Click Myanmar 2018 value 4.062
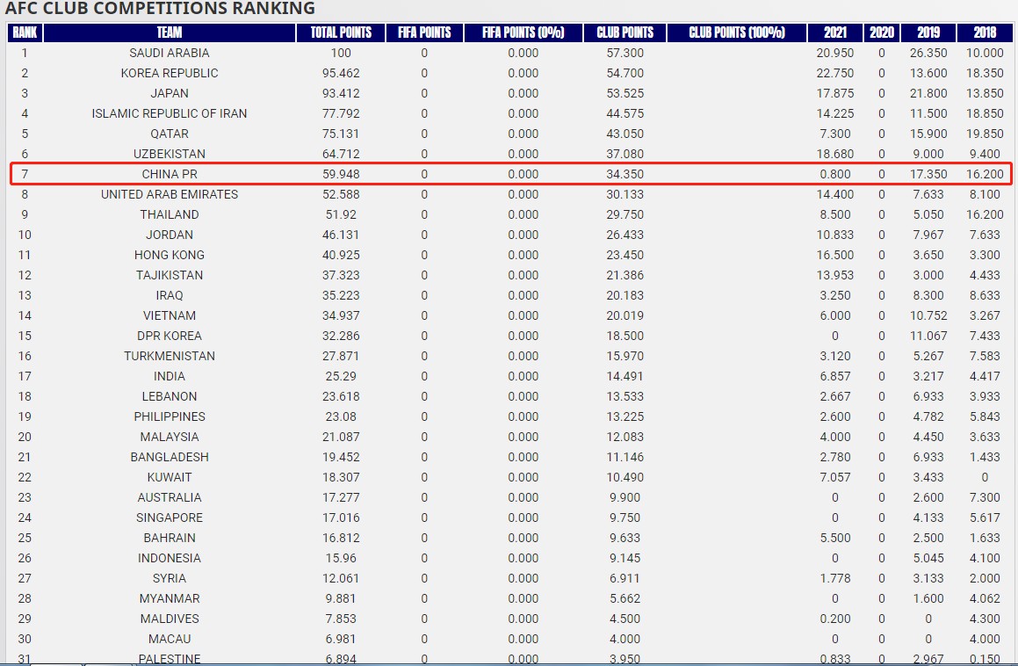The image size is (1018, 666). pos(985,597)
